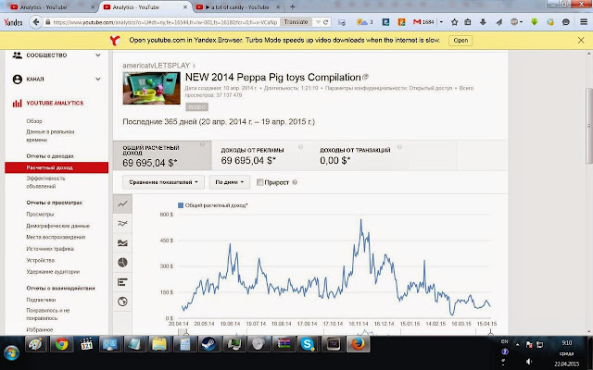Click the URL address field

click(x=165, y=22)
